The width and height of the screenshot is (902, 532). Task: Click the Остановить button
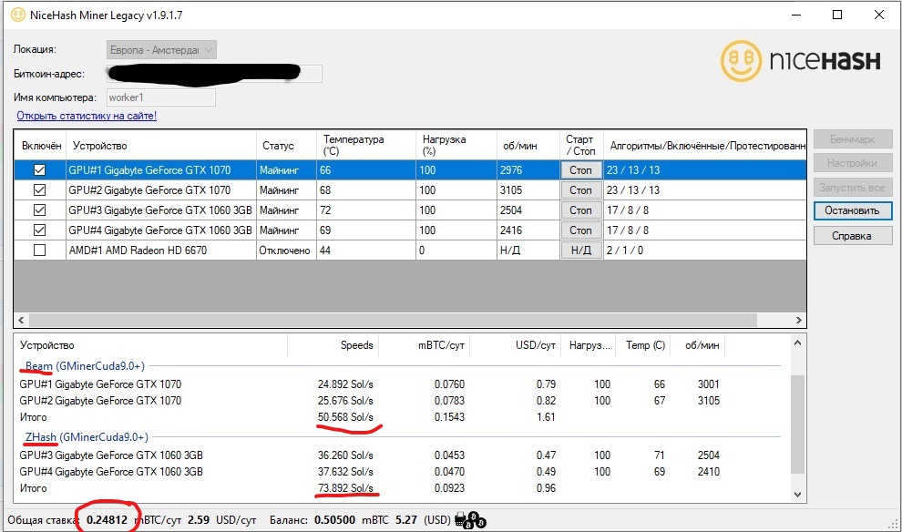point(852,210)
